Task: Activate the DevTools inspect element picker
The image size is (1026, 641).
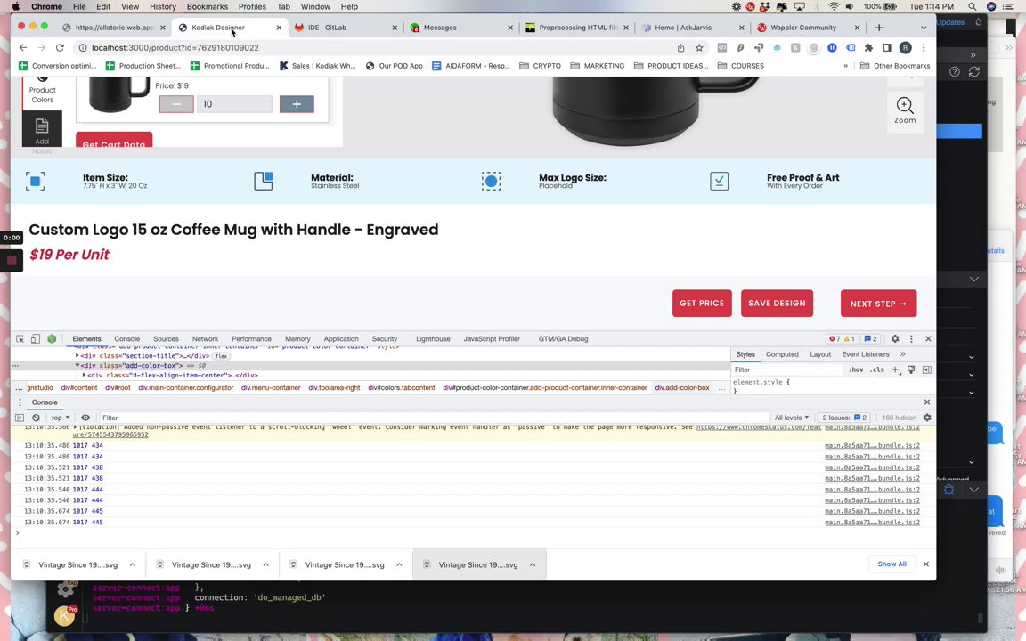Action: coord(20,339)
